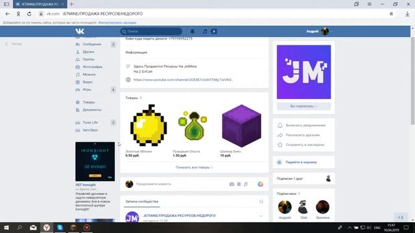Open Пузырьки Опыта product image
The height and width of the screenshot is (233, 415).
click(x=193, y=126)
